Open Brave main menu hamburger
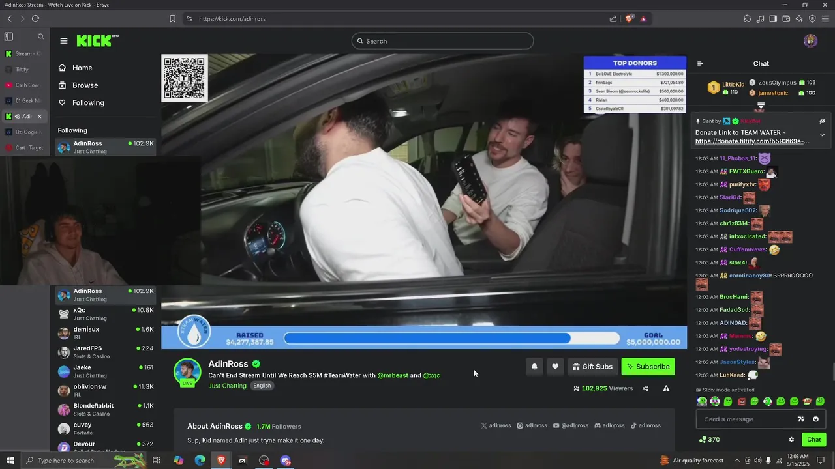The width and height of the screenshot is (835, 469). pyautogui.click(x=825, y=19)
